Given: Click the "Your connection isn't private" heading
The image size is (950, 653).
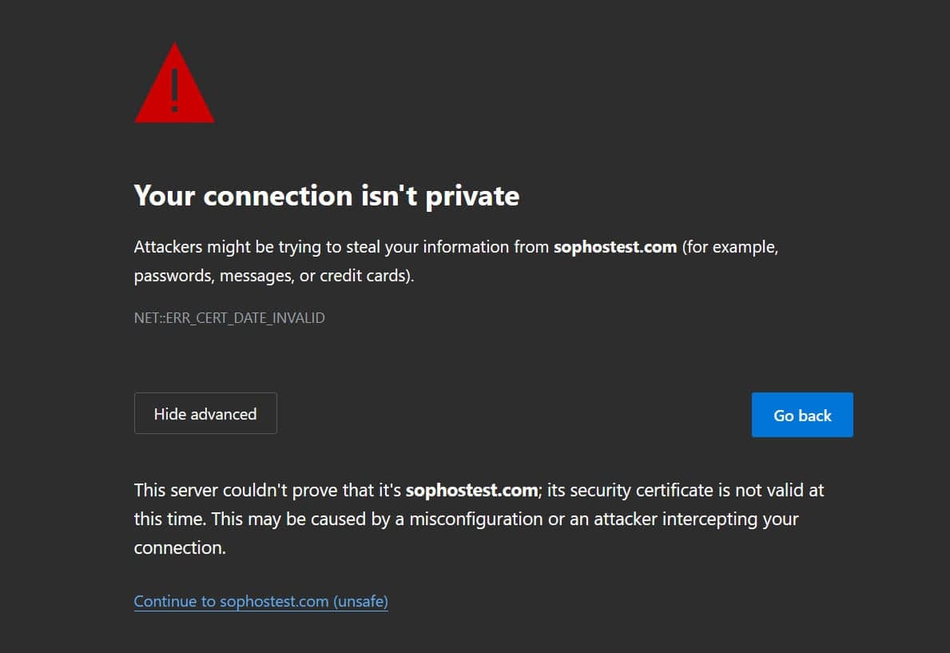Looking at the screenshot, I should coord(326,196).
